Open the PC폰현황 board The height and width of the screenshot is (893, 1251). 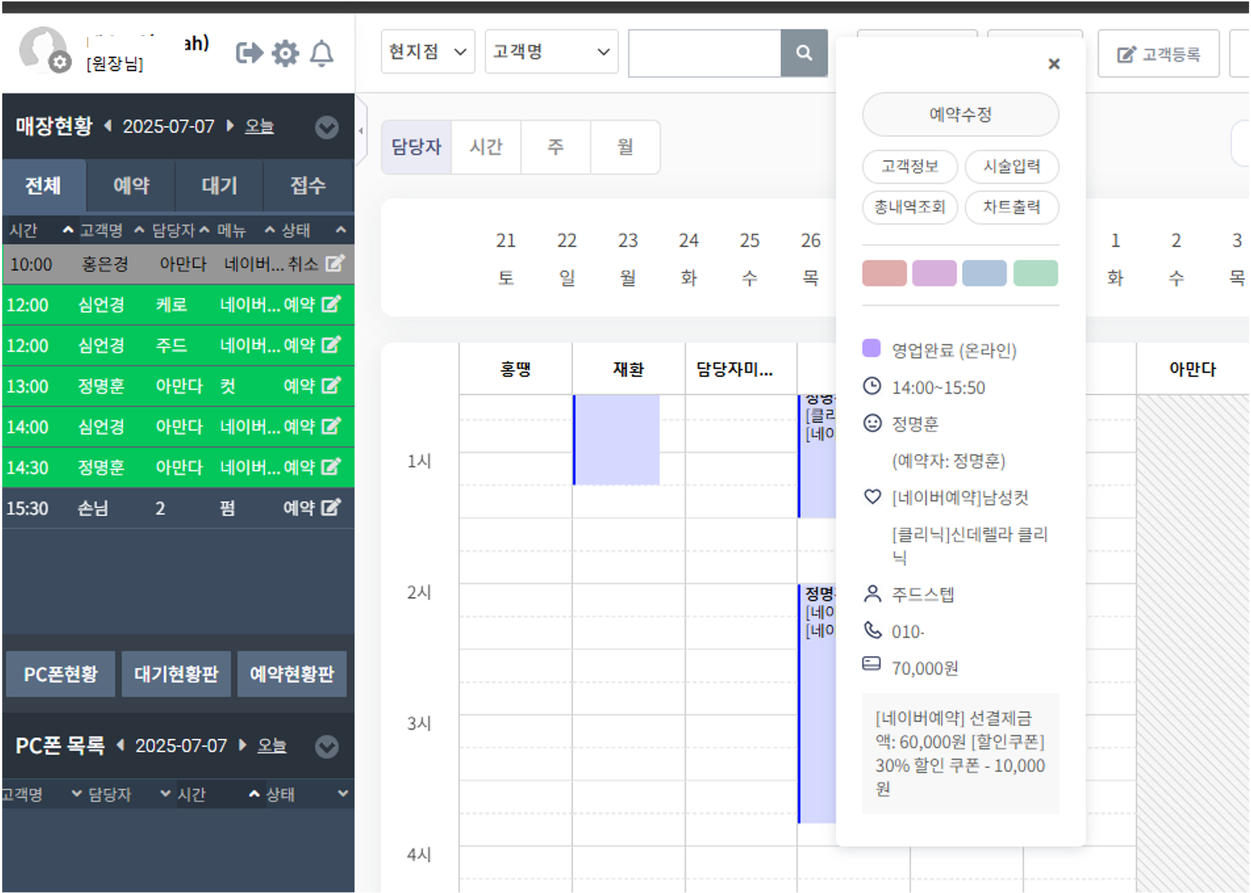60,674
